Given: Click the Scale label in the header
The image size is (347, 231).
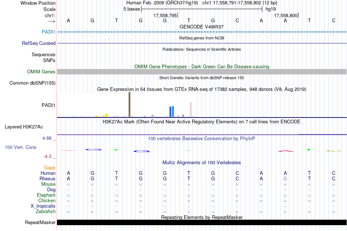Looking at the screenshot, I should pyautogui.click(x=49, y=9).
